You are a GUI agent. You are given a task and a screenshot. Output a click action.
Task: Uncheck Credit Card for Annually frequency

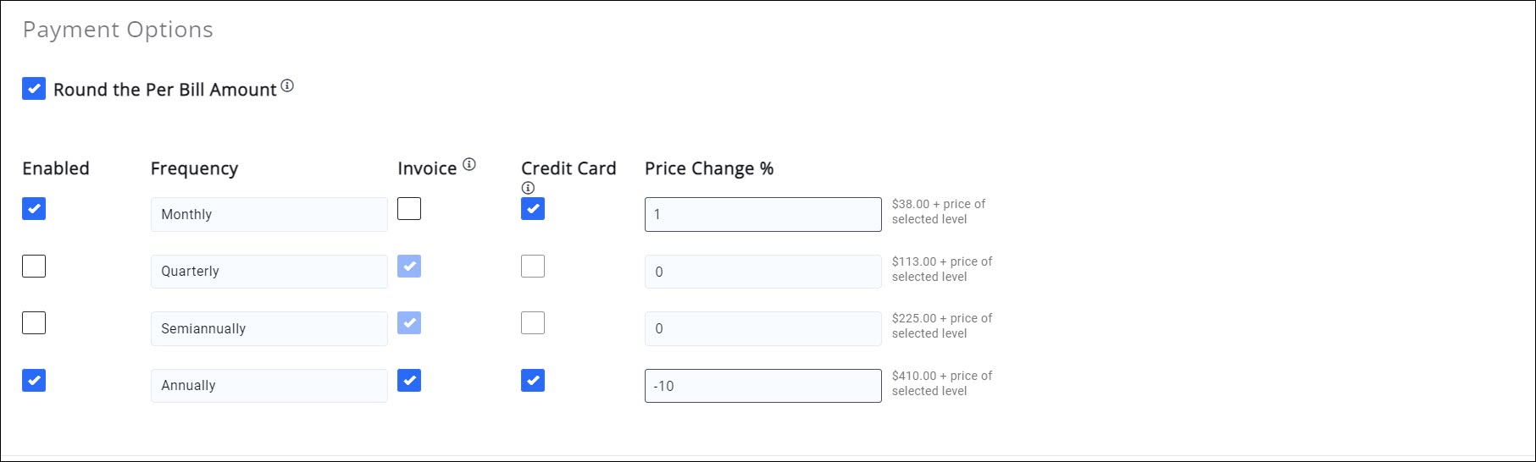coord(533,381)
